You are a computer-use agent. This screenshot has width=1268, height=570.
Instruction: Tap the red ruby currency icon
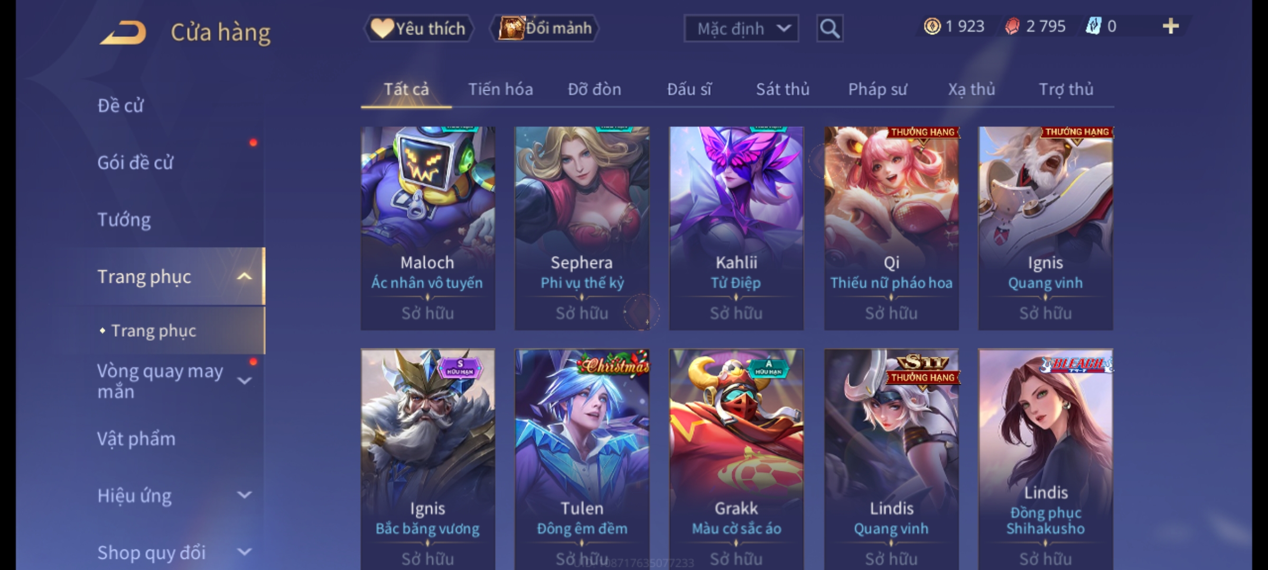pos(1012,26)
